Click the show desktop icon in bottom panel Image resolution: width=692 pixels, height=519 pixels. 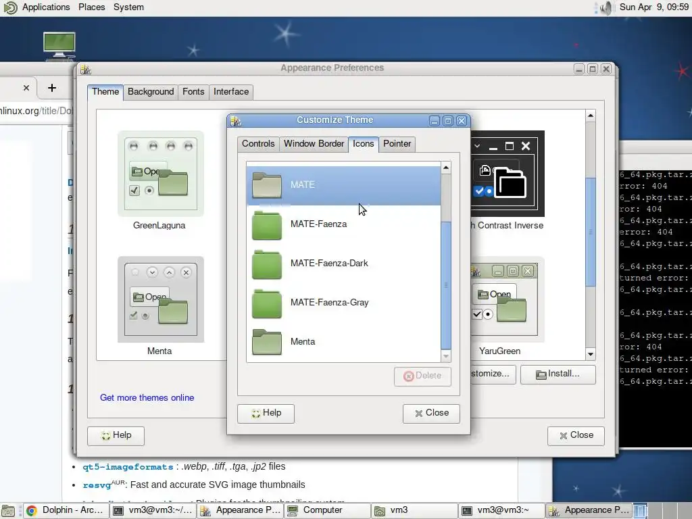[8, 511]
